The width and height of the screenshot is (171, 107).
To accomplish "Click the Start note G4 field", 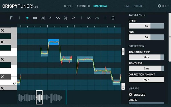I will pyautogui.click(x=146, y=26).
